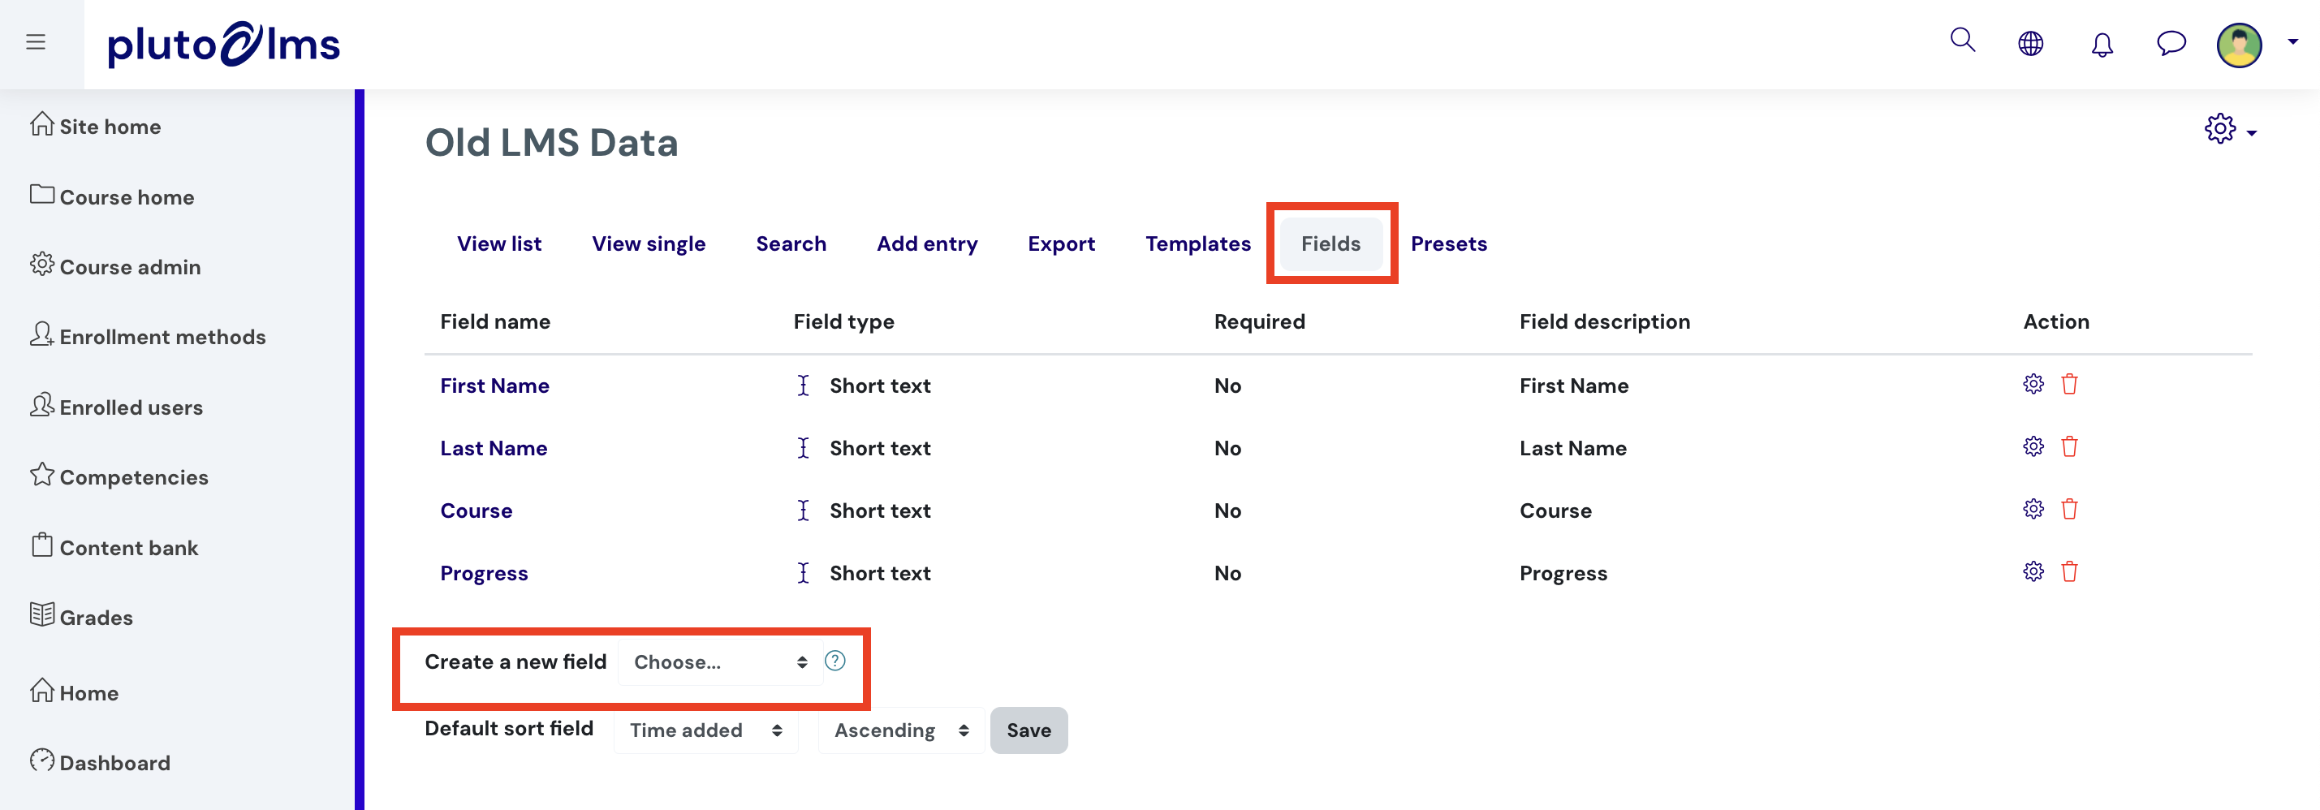The height and width of the screenshot is (810, 2320).
Task: Switch to the Export tab
Action: pos(1061,244)
